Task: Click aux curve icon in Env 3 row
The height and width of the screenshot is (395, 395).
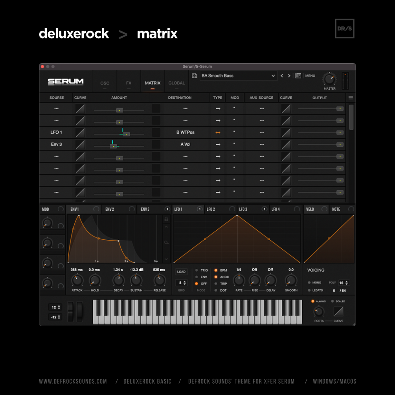Action: click(286, 144)
